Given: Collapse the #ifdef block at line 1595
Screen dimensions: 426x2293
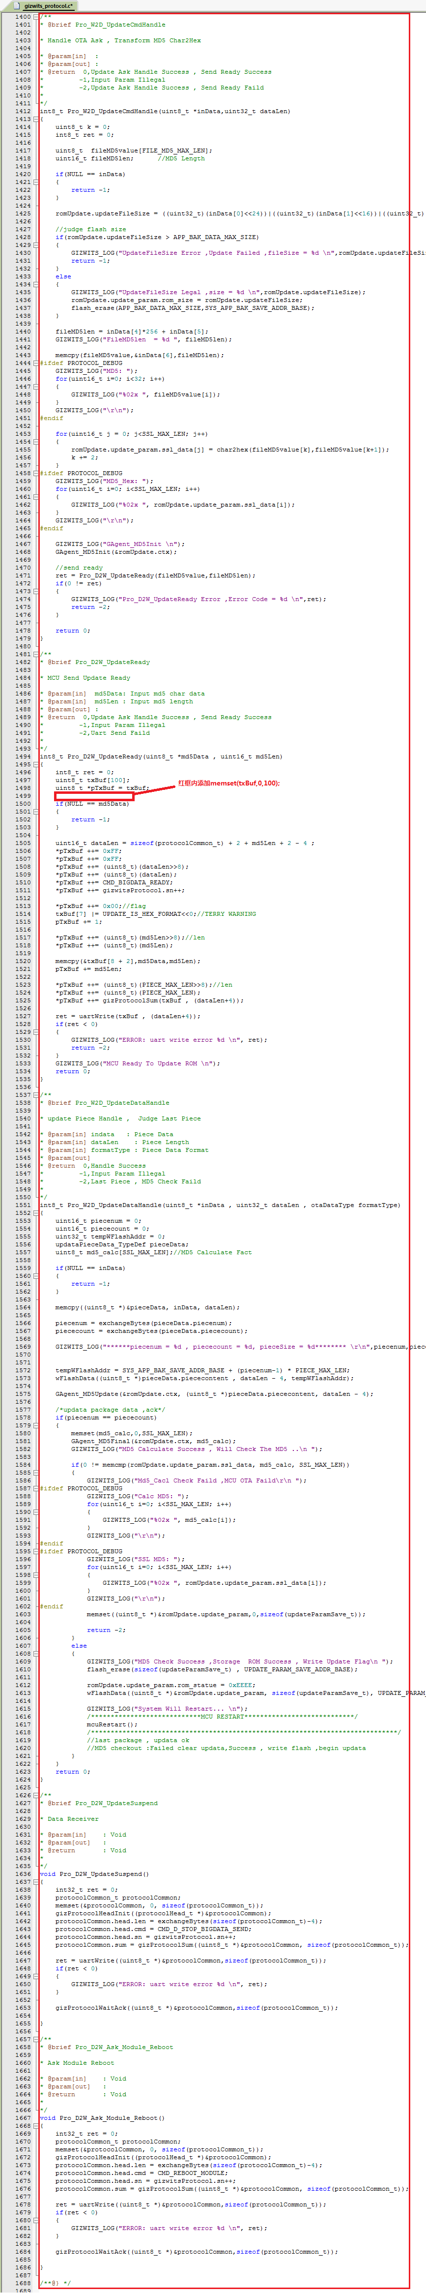Looking at the screenshot, I should coord(35,1551).
